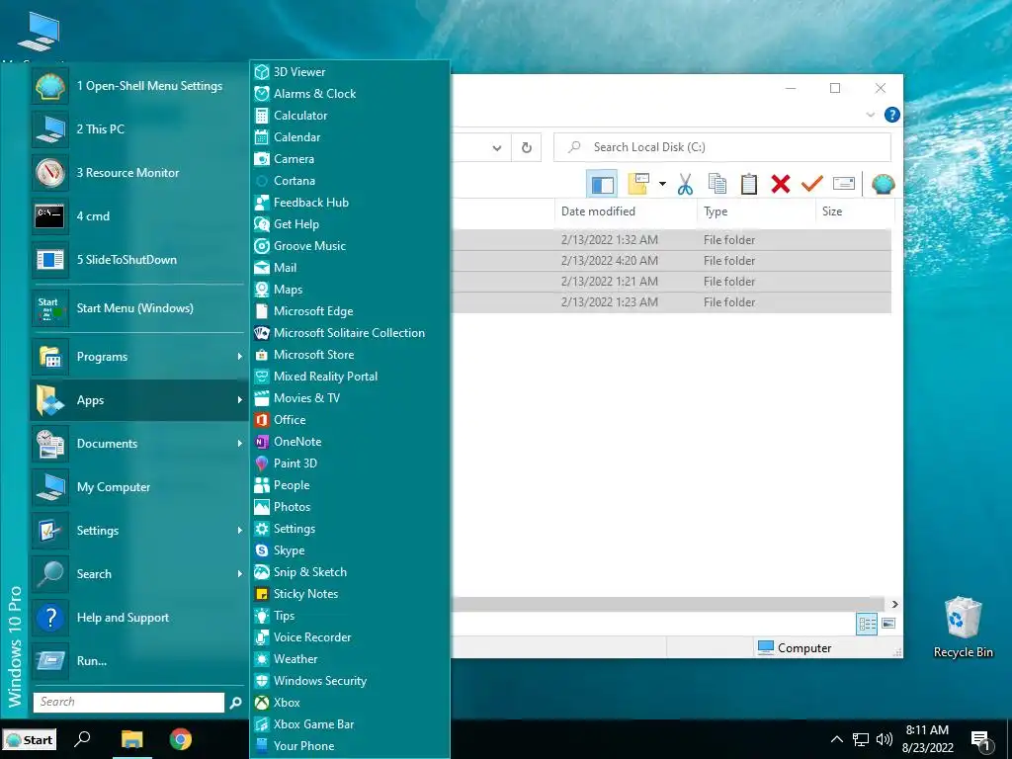
Task: Expand the Documents submenu
Action: click(137, 444)
